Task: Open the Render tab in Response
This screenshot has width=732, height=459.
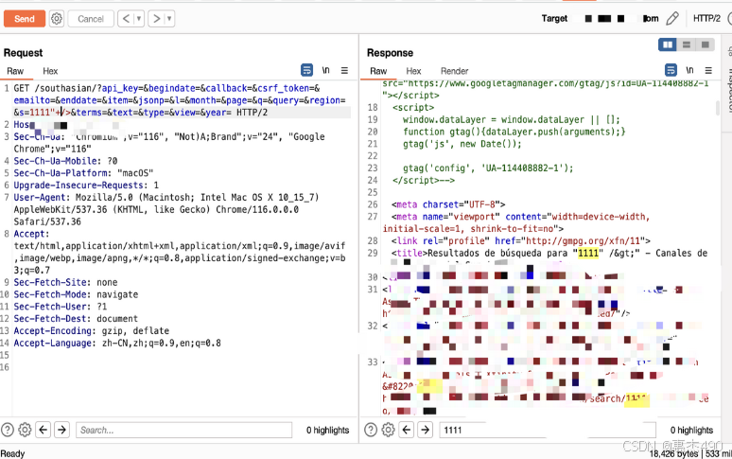Action: [454, 71]
